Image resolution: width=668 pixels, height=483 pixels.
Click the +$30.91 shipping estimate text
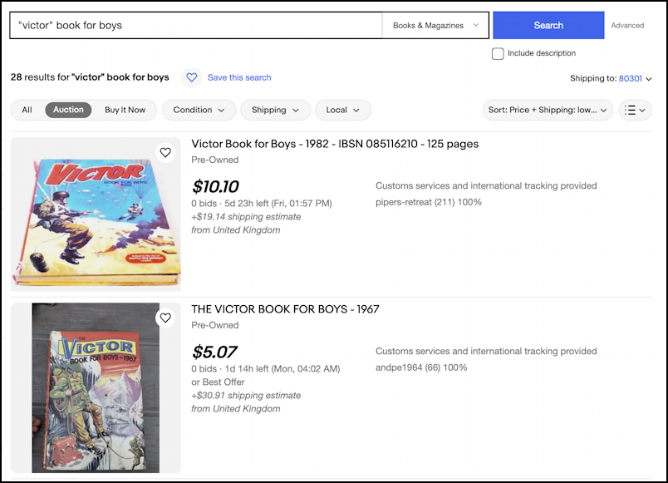(x=246, y=396)
